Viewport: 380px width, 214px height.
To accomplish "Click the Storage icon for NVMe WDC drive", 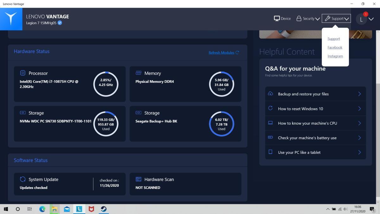I will coord(23,113).
